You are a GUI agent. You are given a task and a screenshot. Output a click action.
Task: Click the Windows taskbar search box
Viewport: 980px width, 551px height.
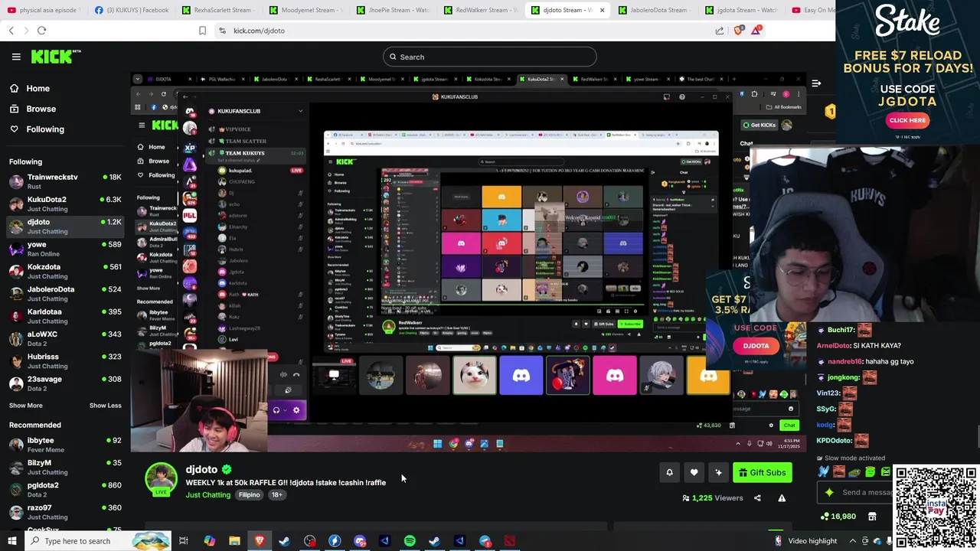100,541
